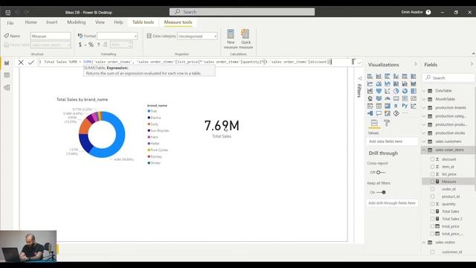This screenshot has width=476, height=268.
Task: Select map visualization icon
Action: 370,98
